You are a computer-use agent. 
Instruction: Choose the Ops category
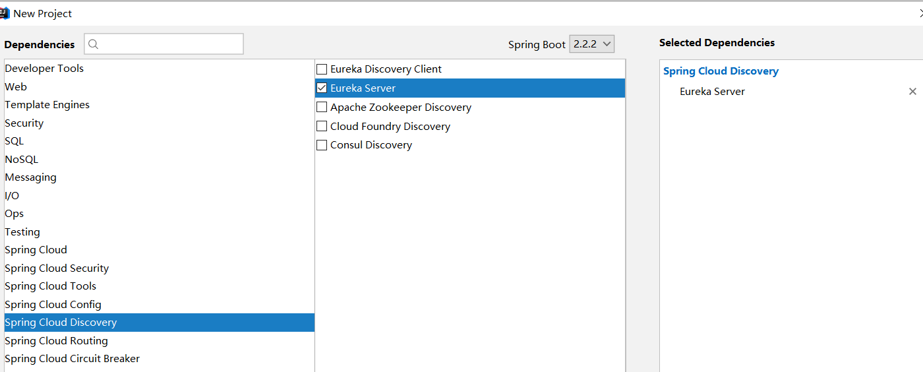(159, 214)
